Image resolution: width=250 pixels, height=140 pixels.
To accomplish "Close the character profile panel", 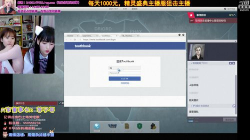I will (x=235, y=41).
